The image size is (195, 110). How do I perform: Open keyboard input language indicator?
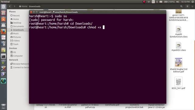153,2
